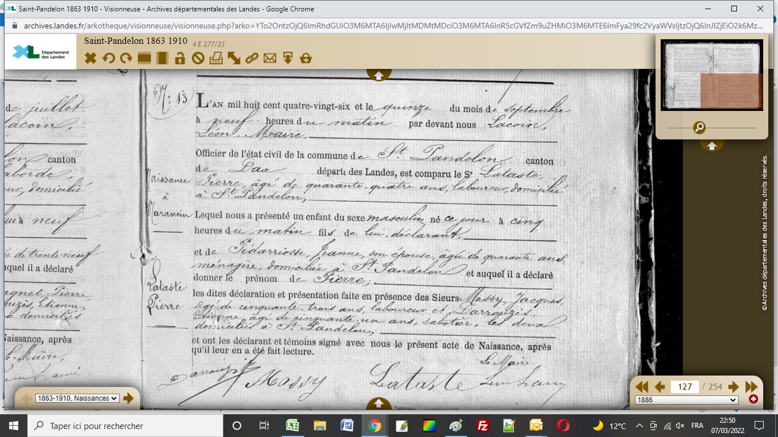This screenshot has width=778, height=437.
Task: Click the X close viewer icon
Action: point(90,58)
